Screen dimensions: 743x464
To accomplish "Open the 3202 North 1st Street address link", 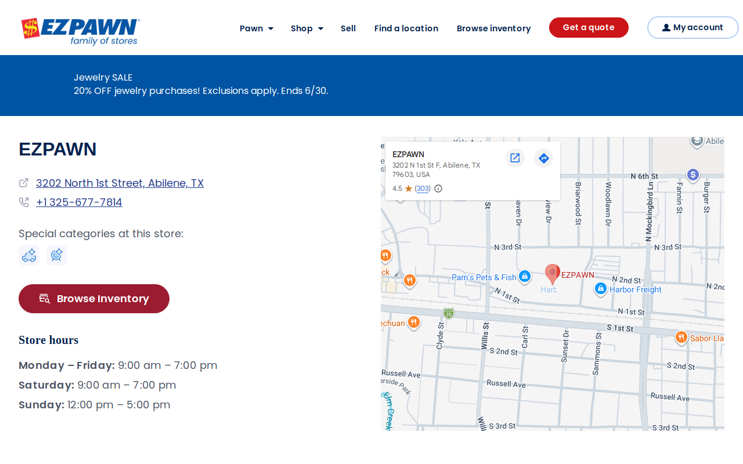I will 120,183.
